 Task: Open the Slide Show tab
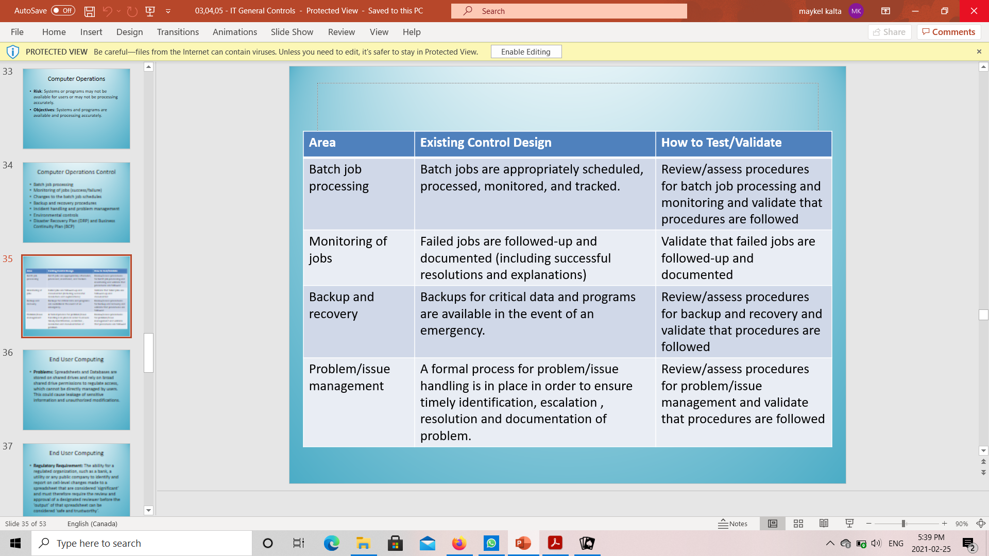click(292, 32)
